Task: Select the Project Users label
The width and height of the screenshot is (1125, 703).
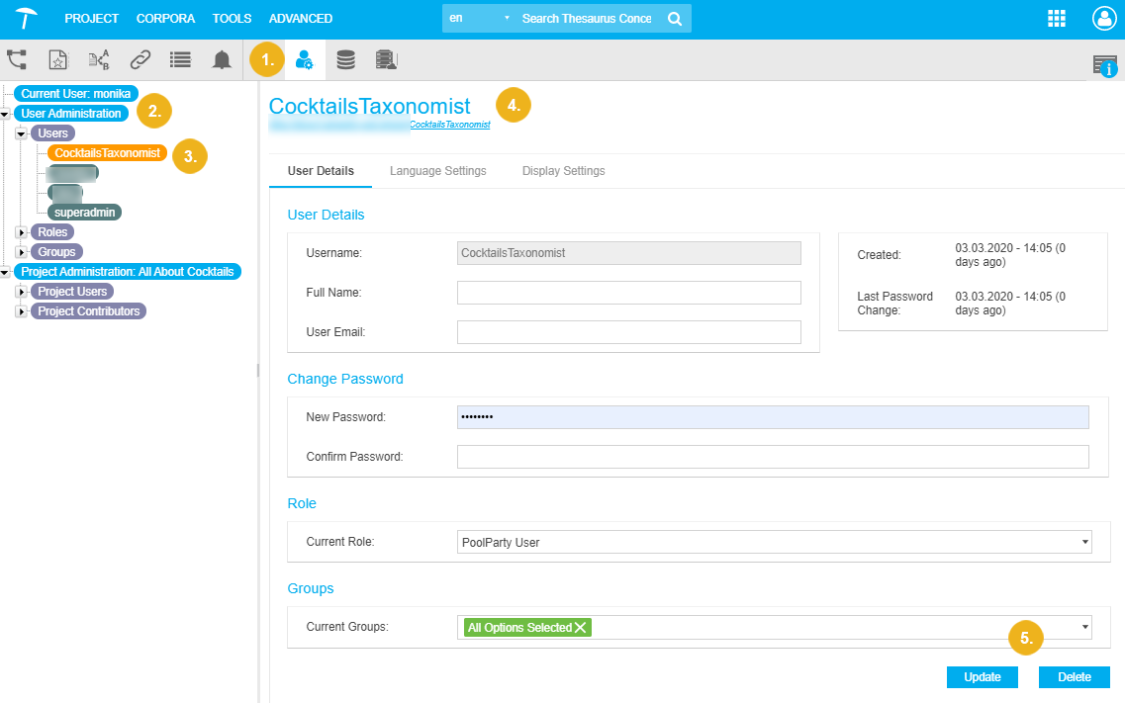Action: 72,292
